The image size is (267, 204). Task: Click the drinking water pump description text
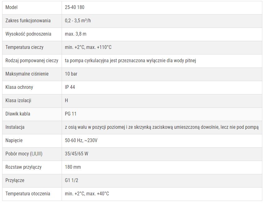pyautogui.click(x=130, y=60)
